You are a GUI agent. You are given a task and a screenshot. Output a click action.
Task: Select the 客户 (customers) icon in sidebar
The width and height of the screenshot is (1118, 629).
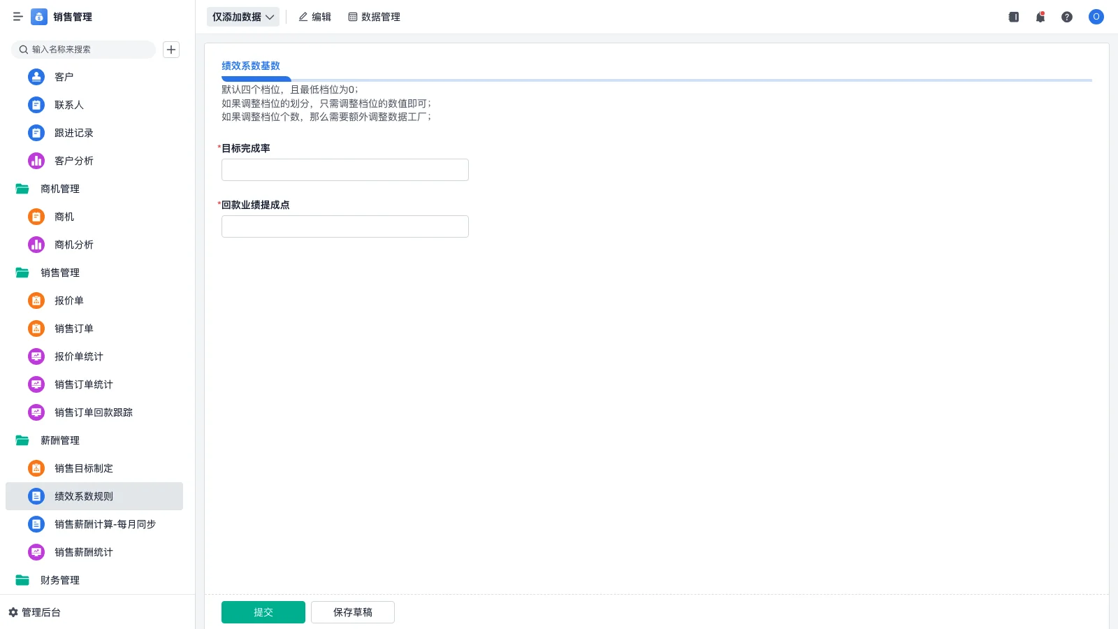36,77
